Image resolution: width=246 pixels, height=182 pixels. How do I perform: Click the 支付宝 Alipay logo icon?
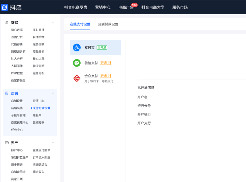(77, 48)
